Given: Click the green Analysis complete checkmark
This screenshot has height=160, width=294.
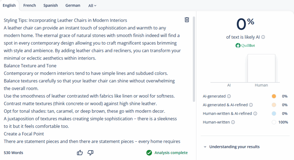Looking at the screenshot, I should (149, 153).
